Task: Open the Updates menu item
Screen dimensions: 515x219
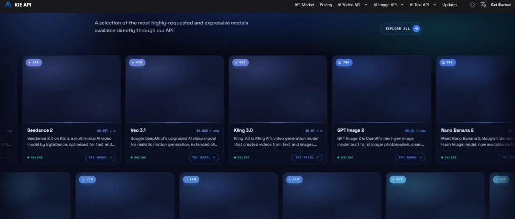Action: (x=450, y=5)
